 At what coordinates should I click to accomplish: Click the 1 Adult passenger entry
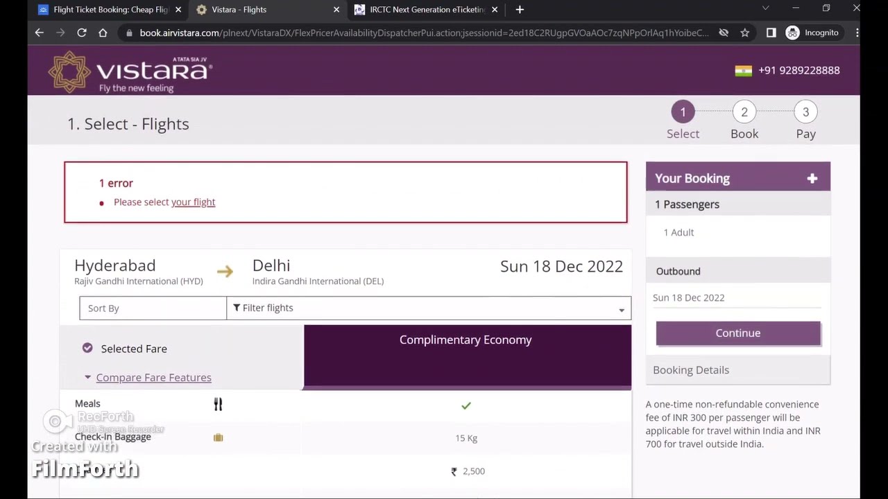678,232
